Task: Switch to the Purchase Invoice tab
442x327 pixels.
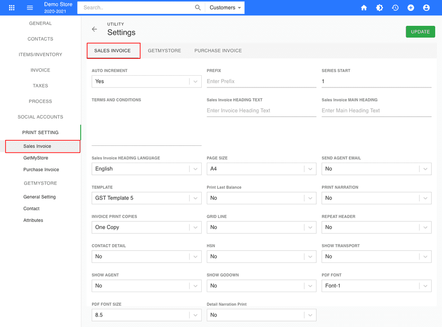Action: coord(218,51)
